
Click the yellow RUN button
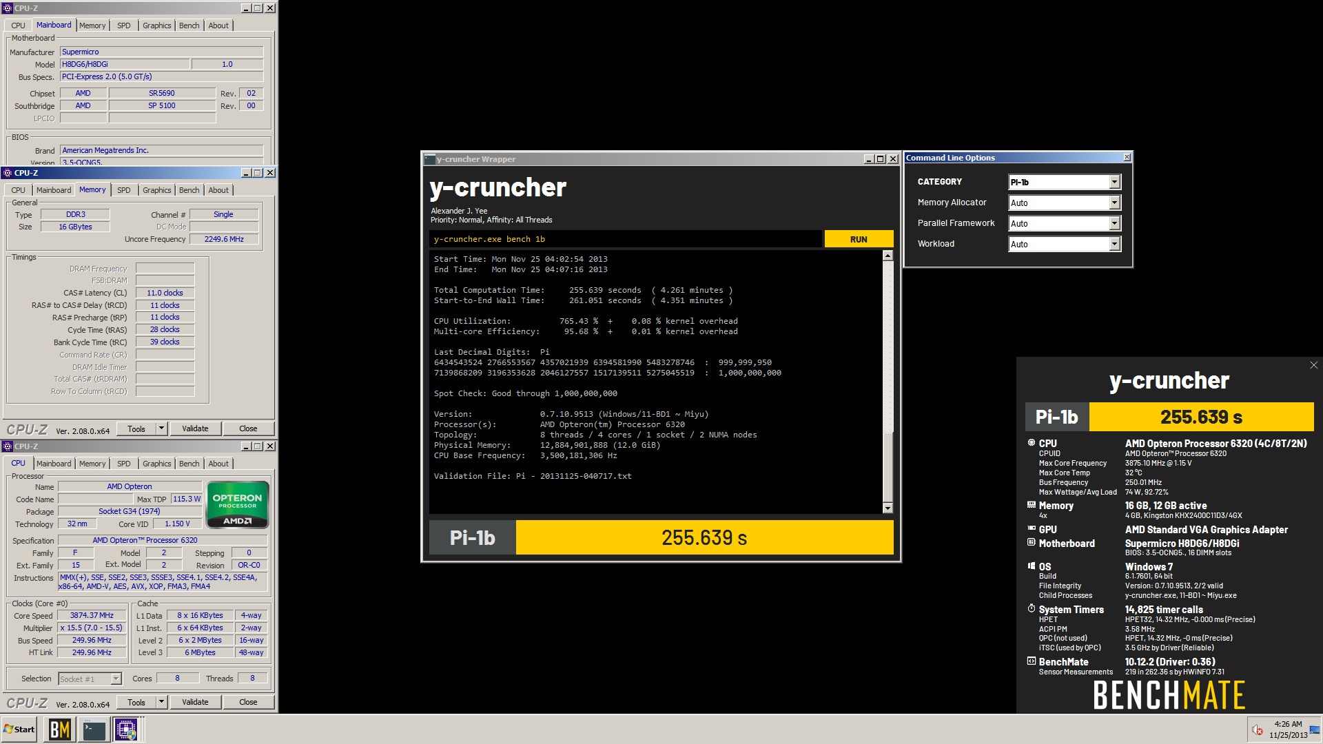(859, 239)
